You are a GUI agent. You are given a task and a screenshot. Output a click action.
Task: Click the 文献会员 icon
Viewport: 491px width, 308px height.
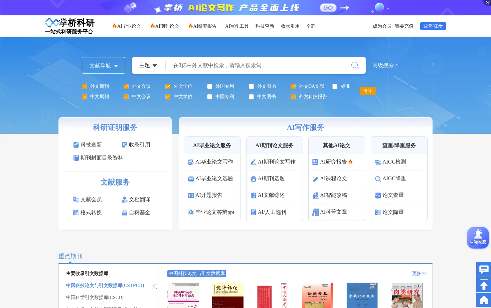tap(76, 200)
